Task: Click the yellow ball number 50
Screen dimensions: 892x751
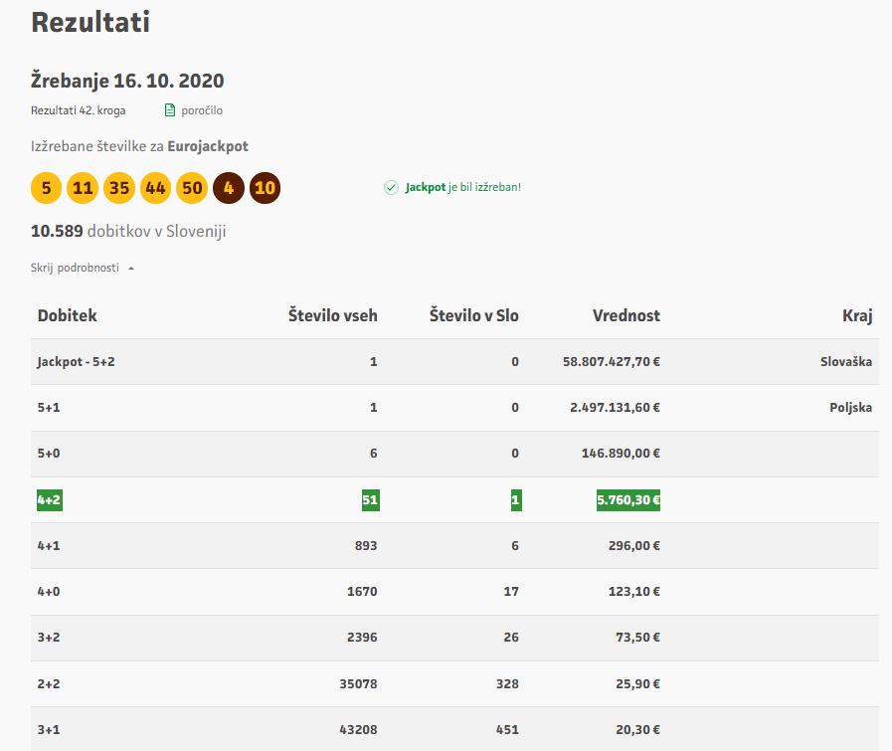Action: click(x=192, y=188)
